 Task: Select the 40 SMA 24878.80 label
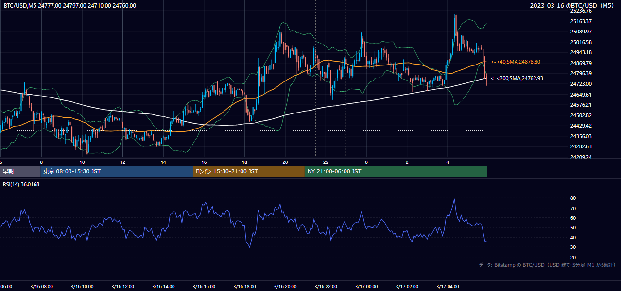click(x=516, y=62)
